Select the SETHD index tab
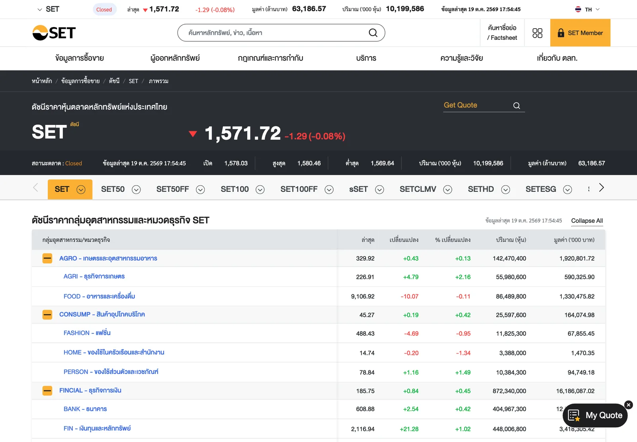The height and width of the screenshot is (442, 637). 481,189
